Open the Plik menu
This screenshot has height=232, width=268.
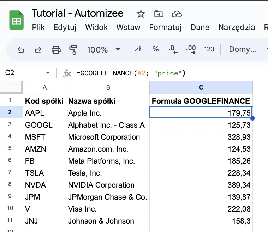coord(38,27)
